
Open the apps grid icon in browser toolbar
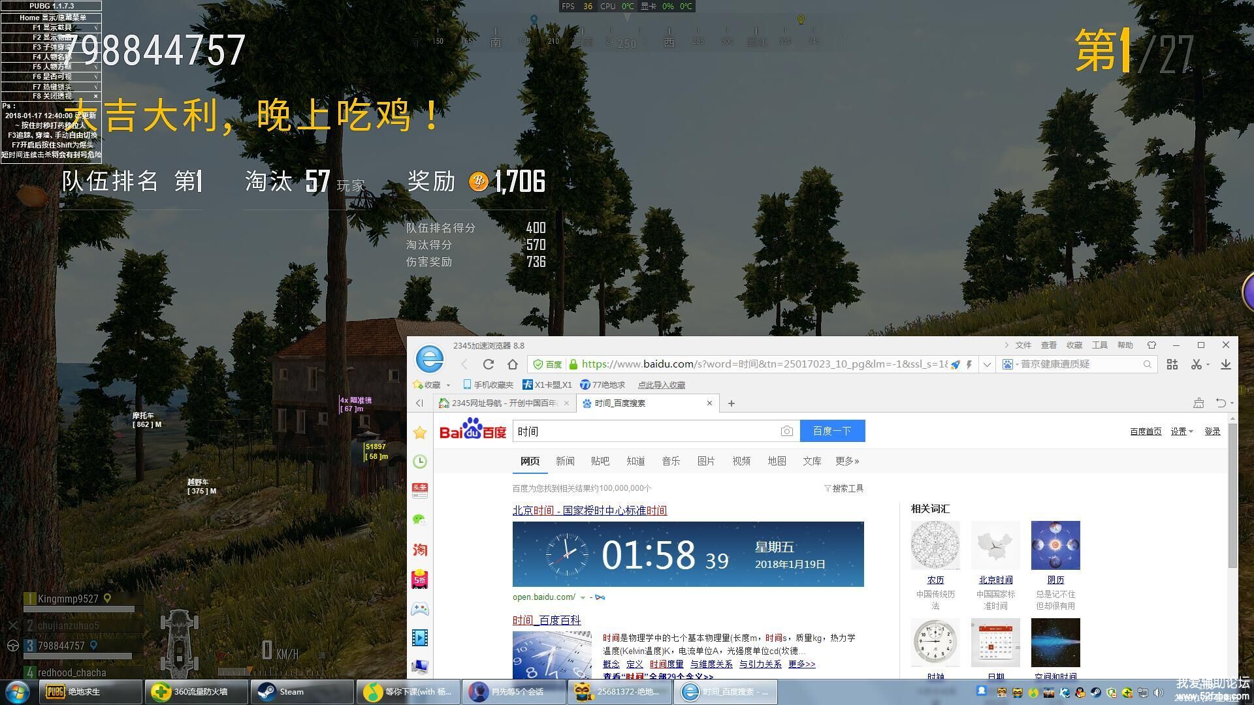[x=1172, y=364]
